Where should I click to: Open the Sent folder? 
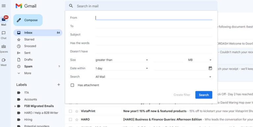click(38, 53)
